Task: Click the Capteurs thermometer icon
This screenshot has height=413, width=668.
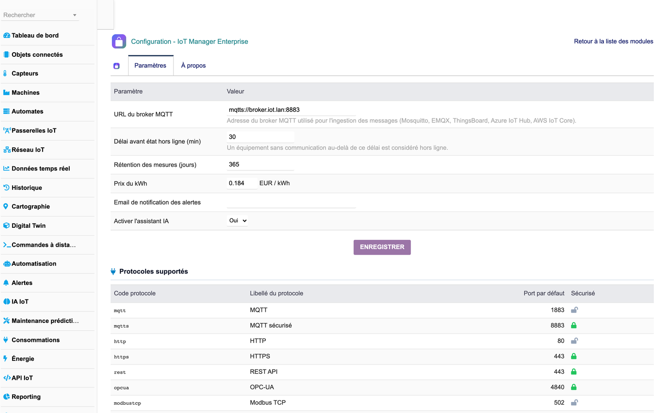Action: tap(5, 73)
